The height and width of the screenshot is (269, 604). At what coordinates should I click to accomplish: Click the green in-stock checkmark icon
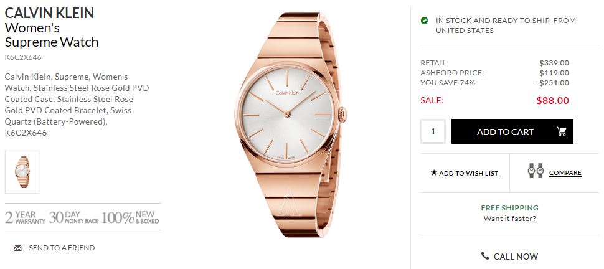pyautogui.click(x=424, y=21)
